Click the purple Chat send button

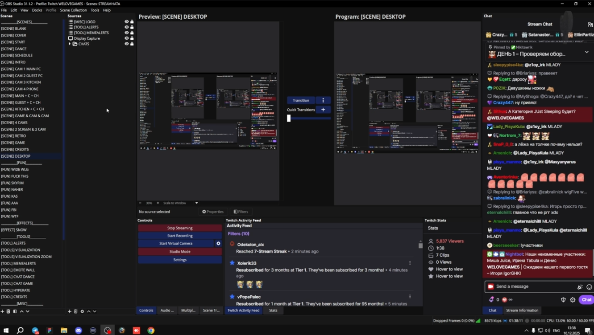click(x=586, y=300)
